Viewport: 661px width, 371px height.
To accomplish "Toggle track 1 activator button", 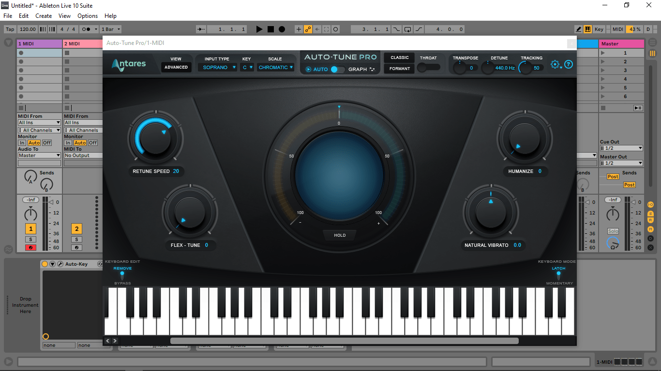I will pyautogui.click(x=30, y=229).
